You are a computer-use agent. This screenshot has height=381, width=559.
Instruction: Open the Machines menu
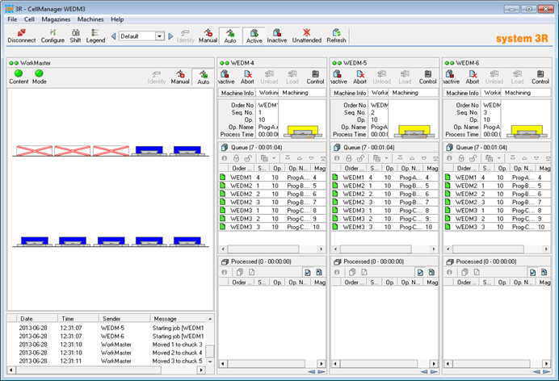click(90, 19)
